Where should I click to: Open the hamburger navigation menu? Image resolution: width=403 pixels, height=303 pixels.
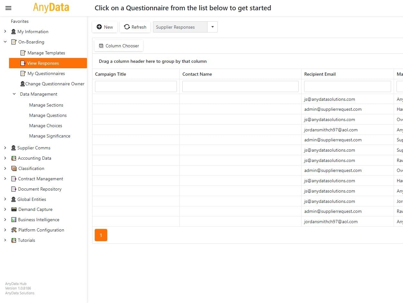pyautogui.click(x=8, y=8)
